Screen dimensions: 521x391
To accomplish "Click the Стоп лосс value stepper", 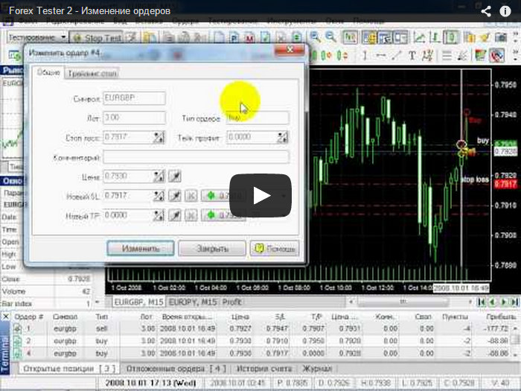I will [159, 137].
